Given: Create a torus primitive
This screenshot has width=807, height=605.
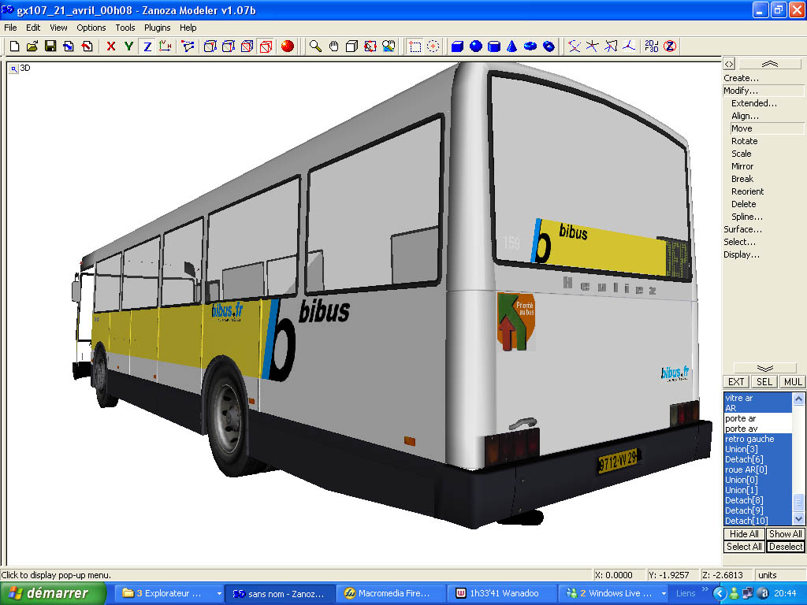Looking at the screenshot, I should point(530,46).
